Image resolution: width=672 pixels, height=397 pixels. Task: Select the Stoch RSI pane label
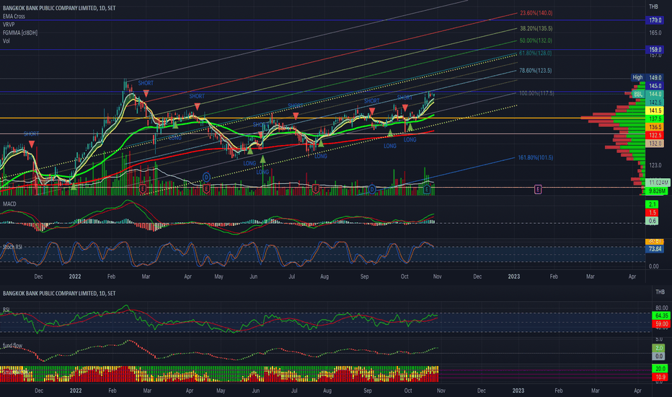pos(12,247)
